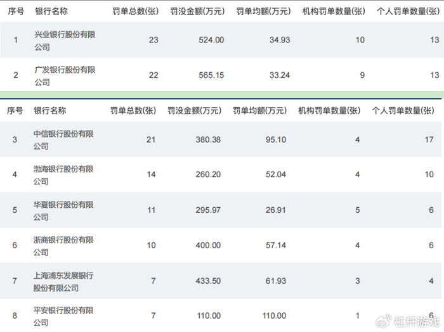Select the 95.10 average for 中信银行
444x332 pixels.
[x=276, y=139]
